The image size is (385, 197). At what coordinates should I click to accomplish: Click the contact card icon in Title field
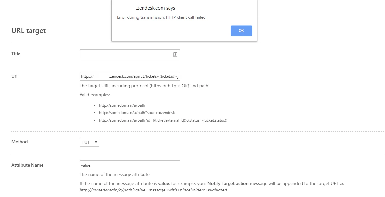(175, 55)
